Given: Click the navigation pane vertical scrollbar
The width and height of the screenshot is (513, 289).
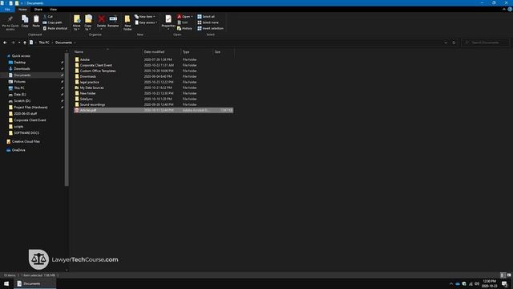Looking at the screenshot, I should (67, 120).
